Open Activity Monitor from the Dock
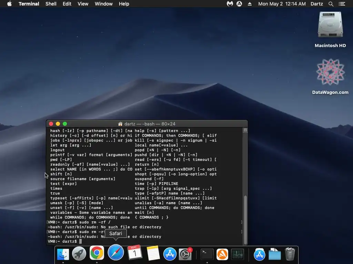The width and height of the screenshot is (353, 264). point(237,254)
